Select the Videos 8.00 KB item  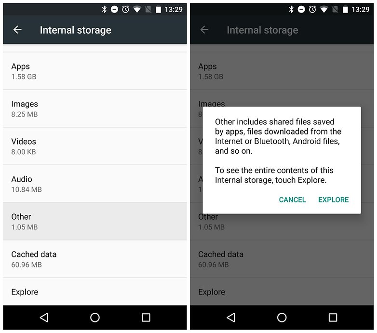click(x=95, y=147)
